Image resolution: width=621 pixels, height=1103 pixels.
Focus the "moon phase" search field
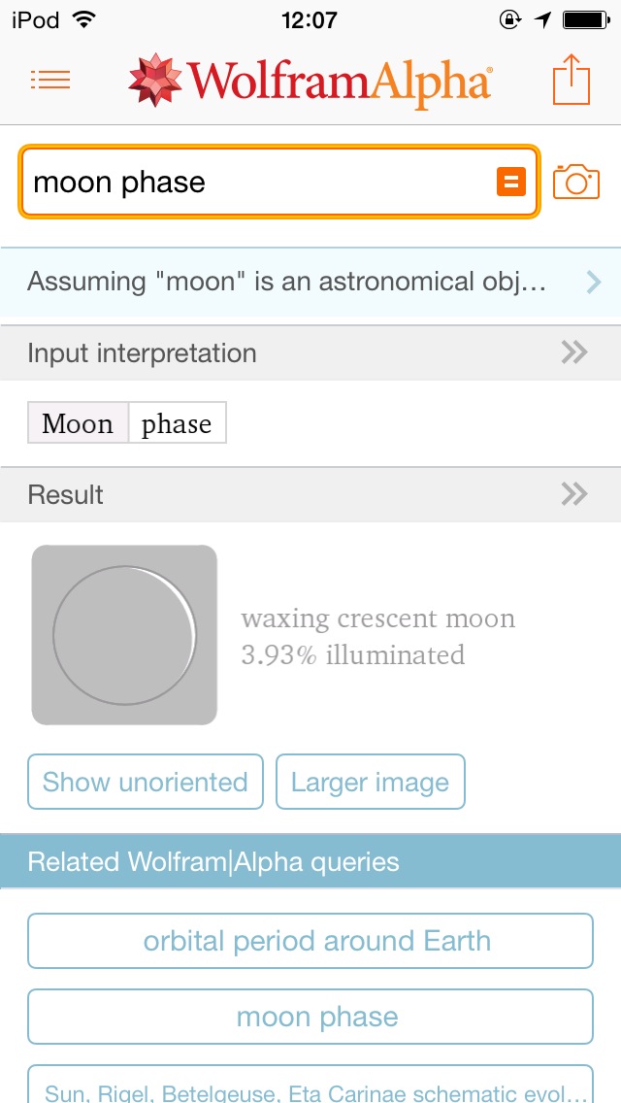pos(257,182)
